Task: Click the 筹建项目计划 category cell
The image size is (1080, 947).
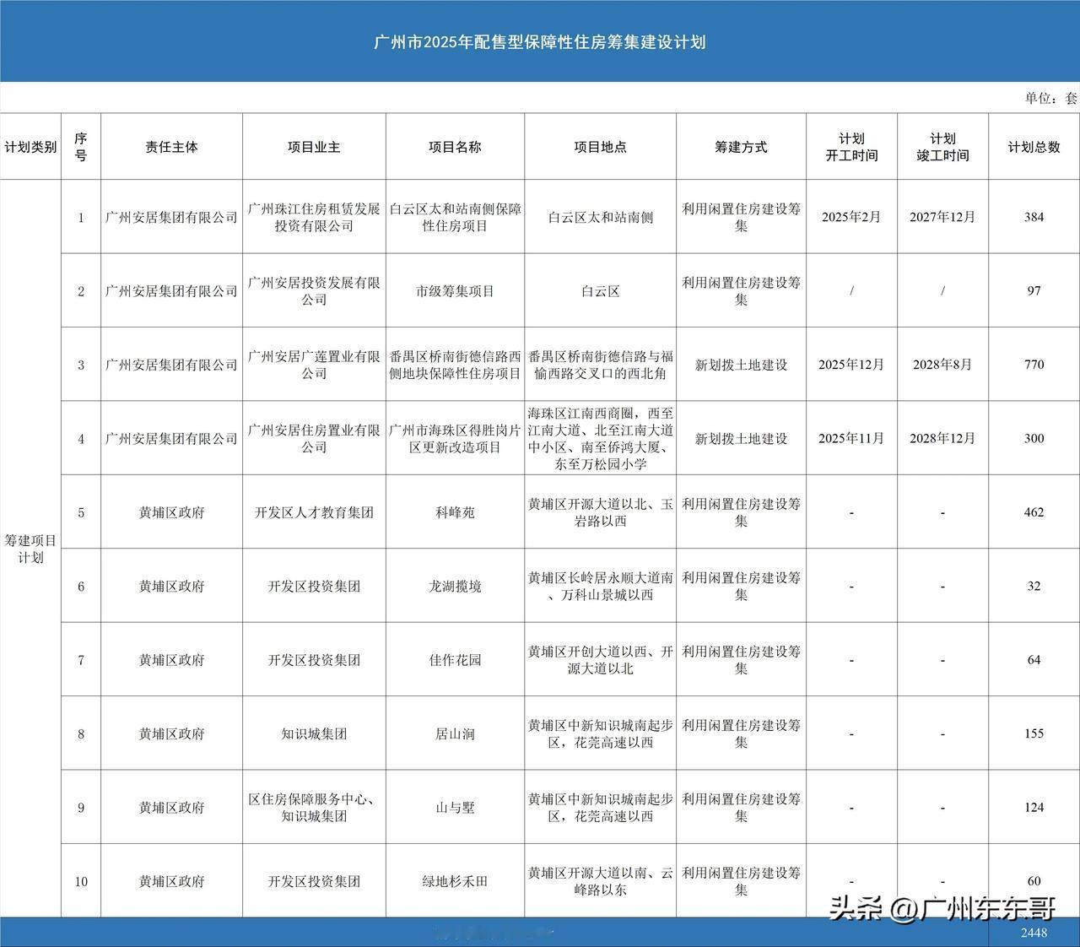Action: [30, 549]
